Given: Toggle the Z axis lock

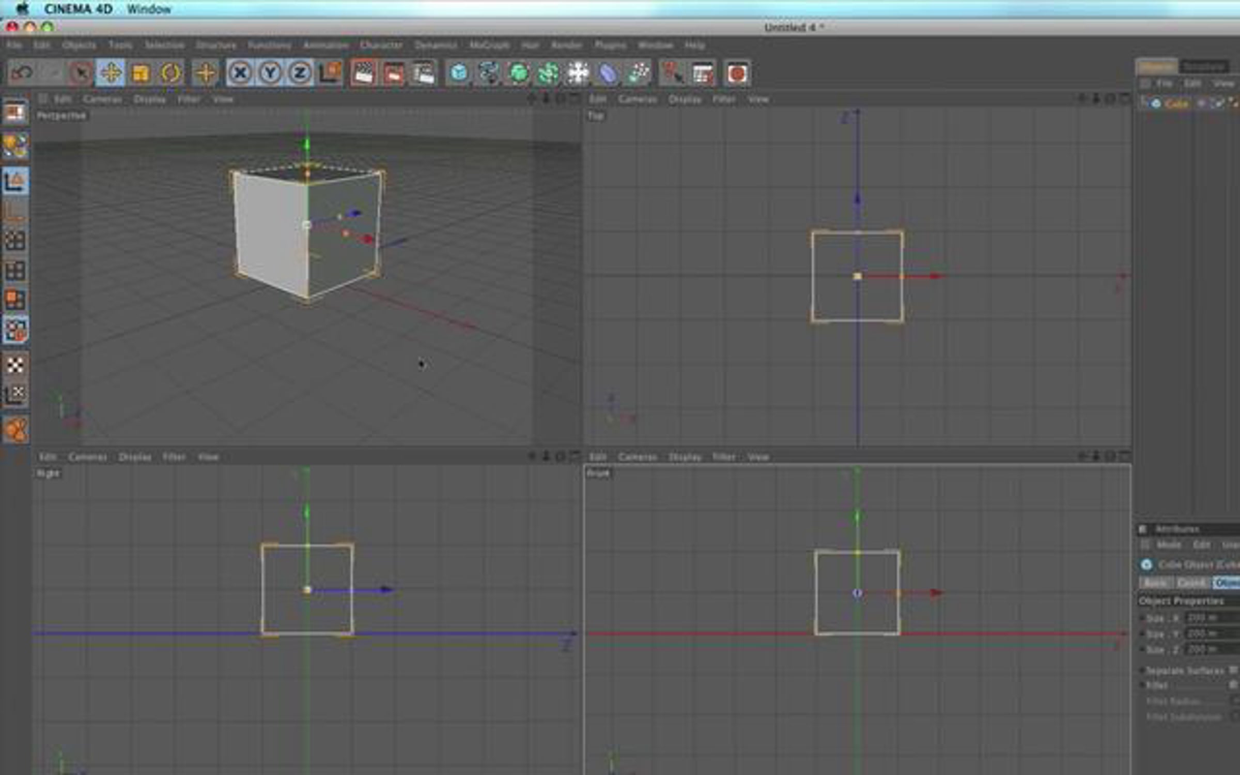Looking at the screenshot, I should pyautogui.click(x=300, y=73).
